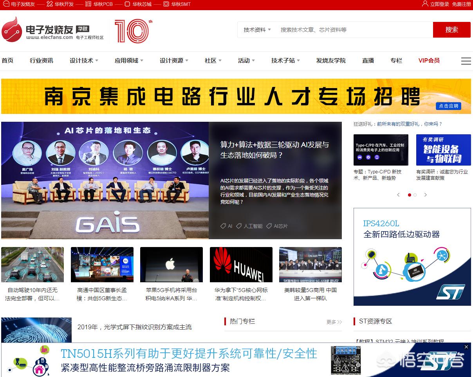Viewport: 473px width, 377px height.
Task: Open 行业资讯 in the nav bar
Action: (42, 61)
